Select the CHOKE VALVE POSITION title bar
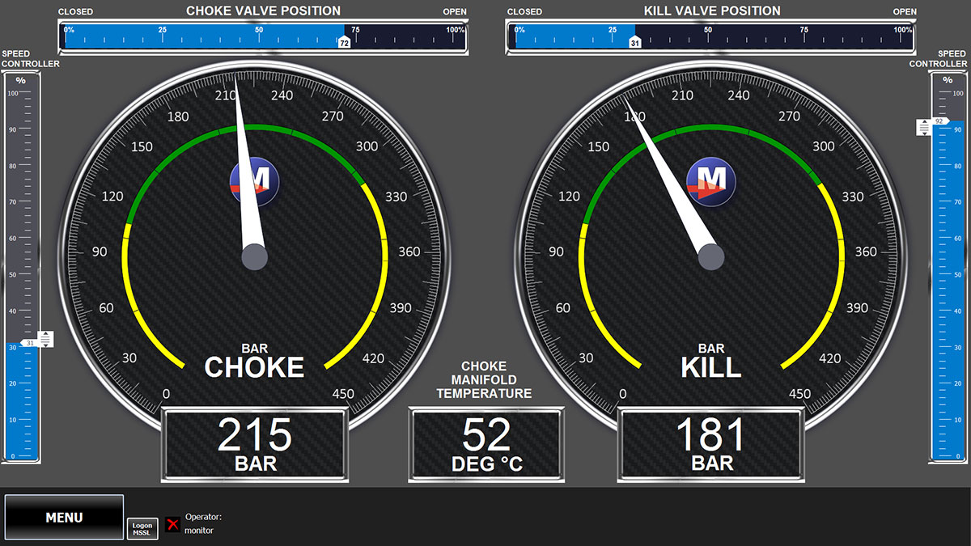Viewport: 971px width, 546px height. (x=263, y=11)
